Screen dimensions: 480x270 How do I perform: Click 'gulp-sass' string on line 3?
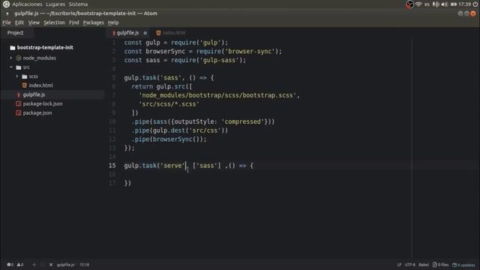click(x=220, y=60)
